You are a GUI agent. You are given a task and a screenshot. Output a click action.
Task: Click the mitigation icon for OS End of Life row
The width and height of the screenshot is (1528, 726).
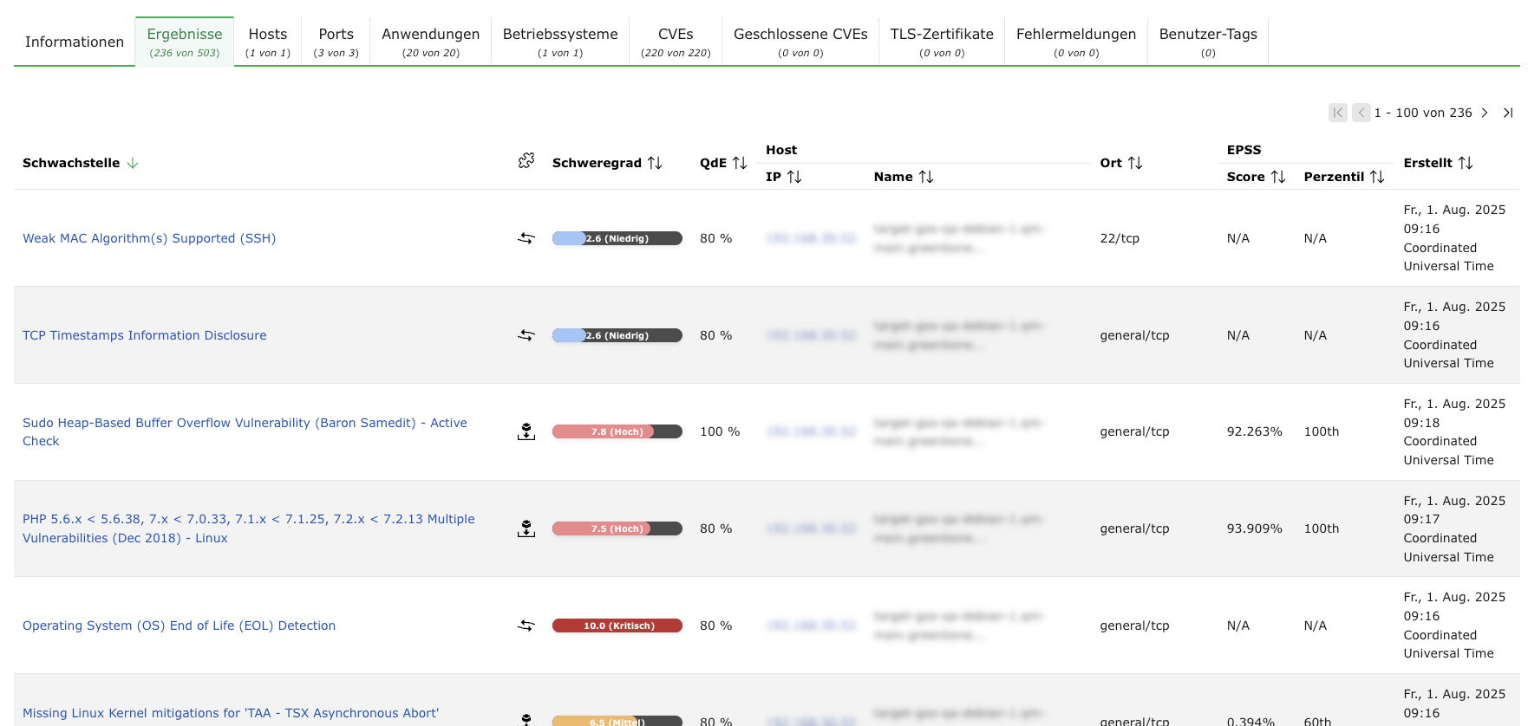pyautogui.click(x=526, y=626)
